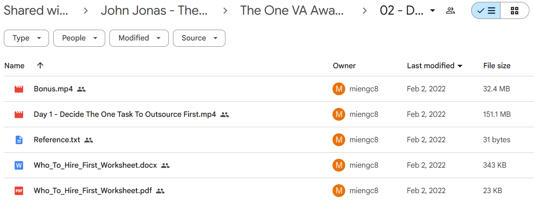Click the Word icon for Worksheet.docx

19,165
